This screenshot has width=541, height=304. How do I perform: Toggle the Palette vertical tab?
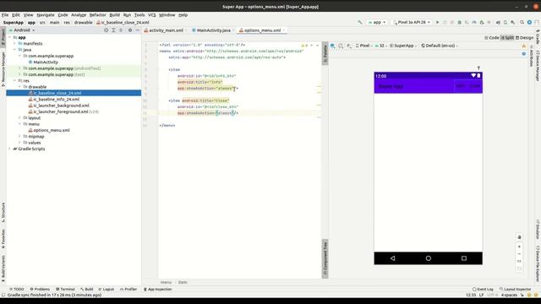325,53
